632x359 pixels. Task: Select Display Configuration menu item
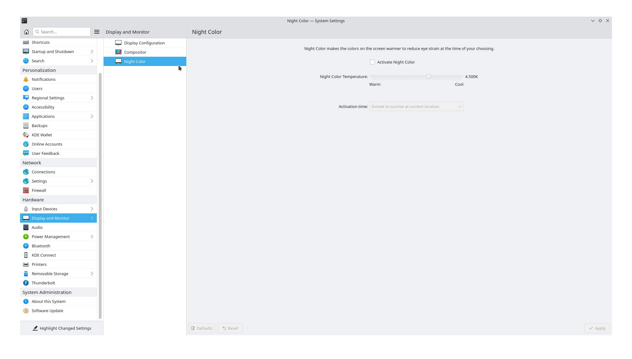click(x=144, y=43)
